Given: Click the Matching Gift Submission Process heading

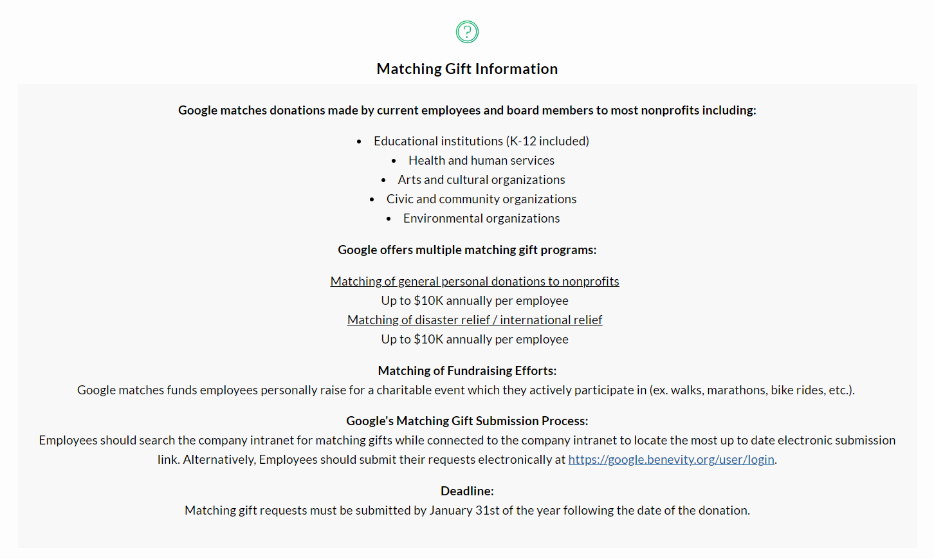Looking at the screenshot, I should point(467,421).
